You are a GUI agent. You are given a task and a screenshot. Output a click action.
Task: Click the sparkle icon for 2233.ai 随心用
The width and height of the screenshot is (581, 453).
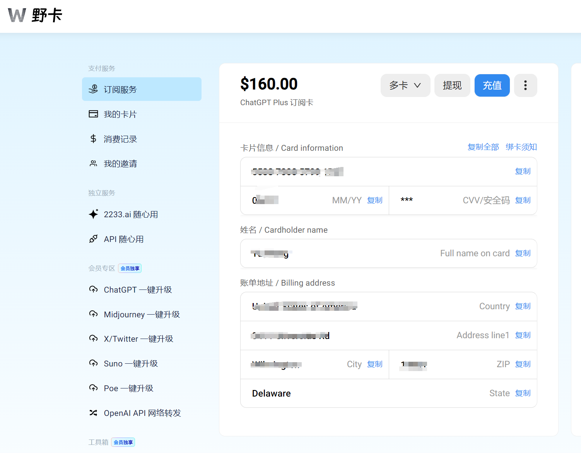click(x=93, y=214)
